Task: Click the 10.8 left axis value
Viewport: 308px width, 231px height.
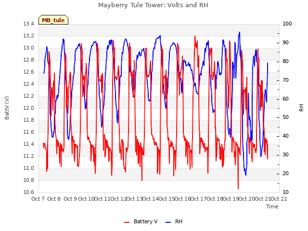Action: point(29,180)
